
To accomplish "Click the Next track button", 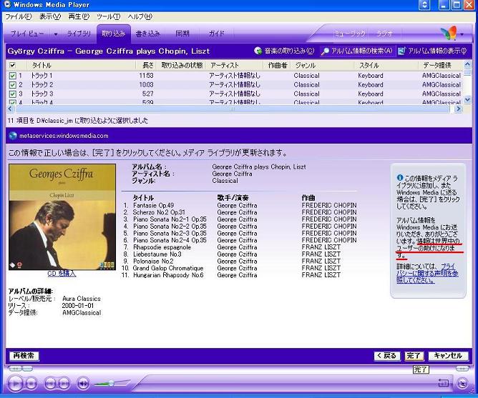I will (x=64, y=384).
